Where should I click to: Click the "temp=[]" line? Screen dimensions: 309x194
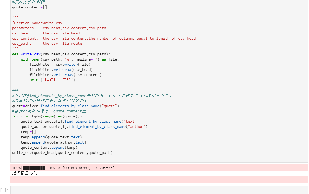tap(28, 132)
